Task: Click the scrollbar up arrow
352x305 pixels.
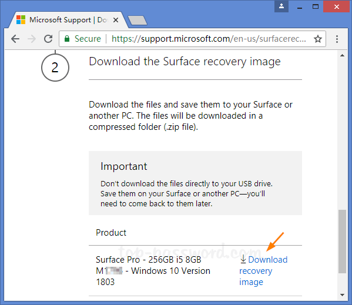Action: coord(342,55)
